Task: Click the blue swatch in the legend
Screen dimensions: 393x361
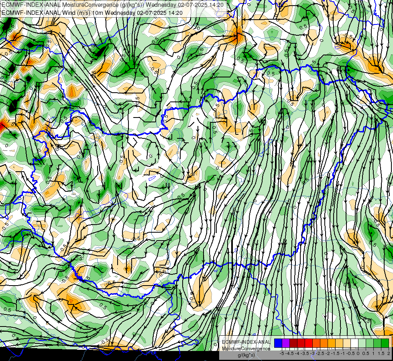Action: pos(278,343)
